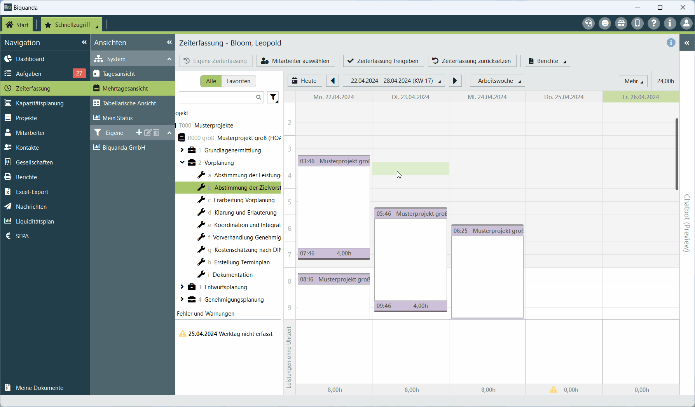Image resolution: width=695 pixels, height=407 pixels.
Task: Open help via question mark icon
Action: [654, 24]
